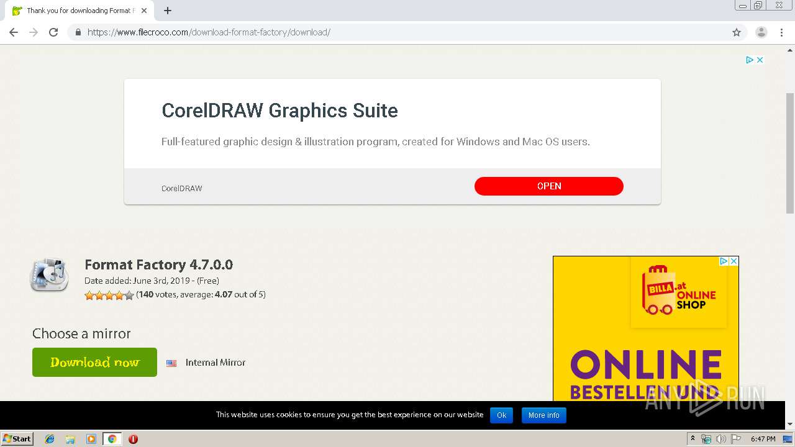Open More info about cookies
The height and width of the screenshot is (447, 795).
point(544,415)
